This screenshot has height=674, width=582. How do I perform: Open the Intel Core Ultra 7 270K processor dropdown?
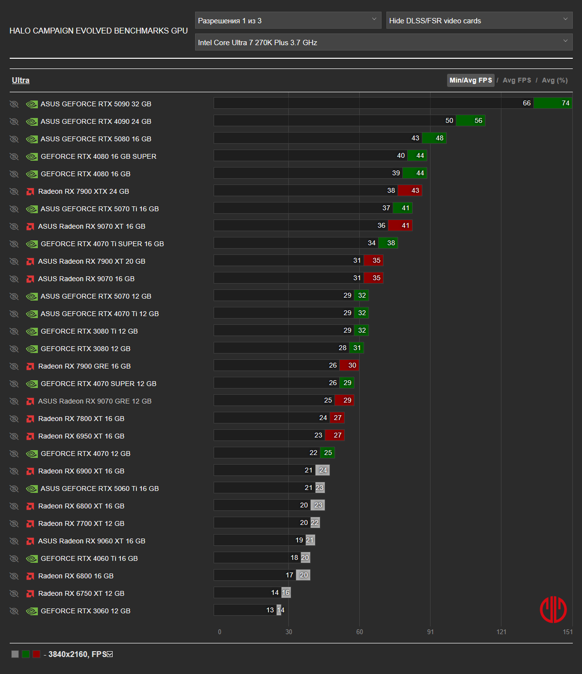click(x=383, y=42)
